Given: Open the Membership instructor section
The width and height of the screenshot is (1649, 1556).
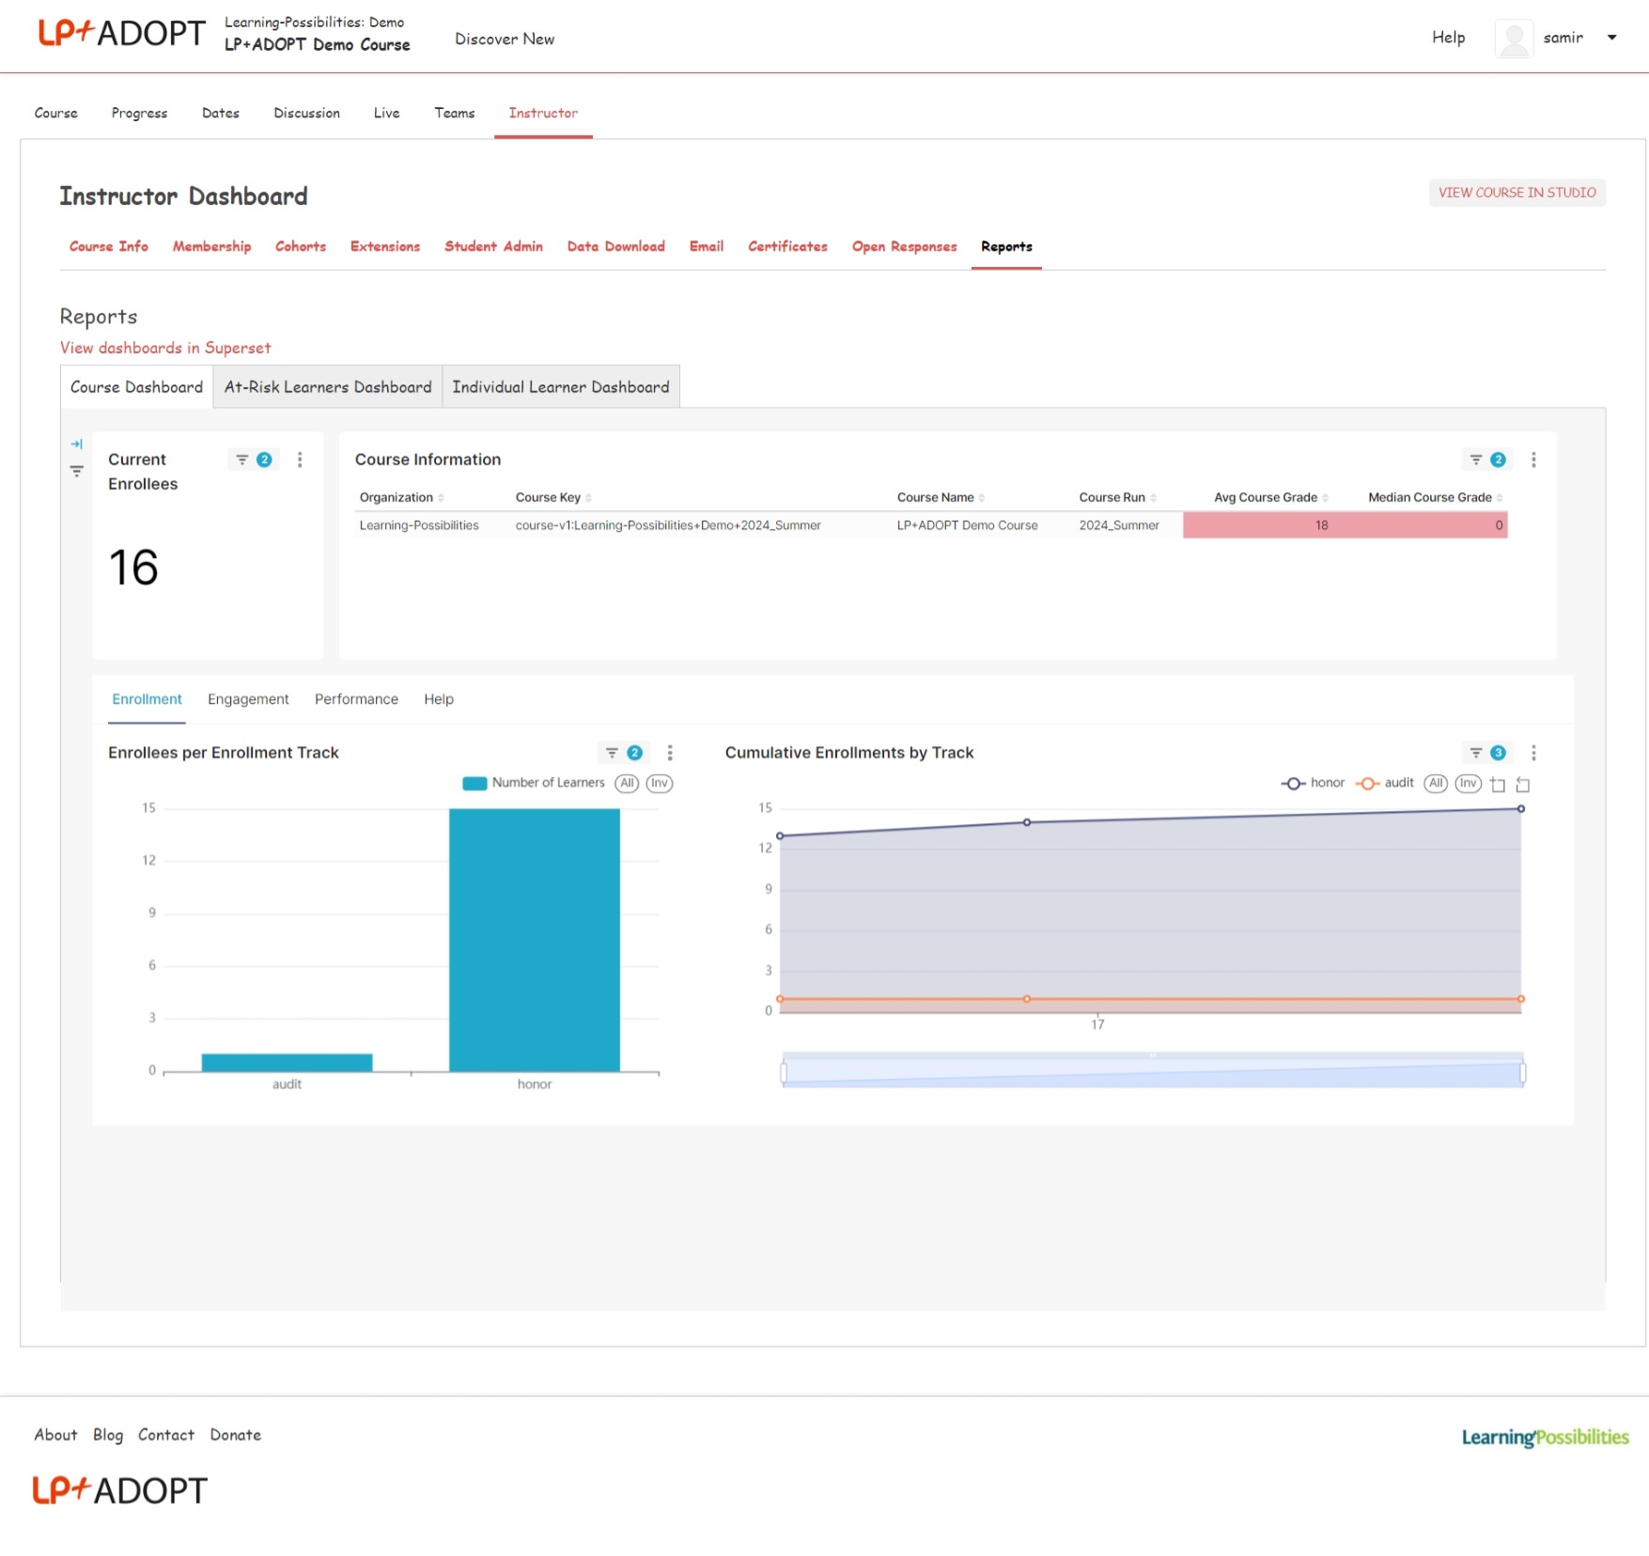Looking at the screenshot, I should pyautogui.click(x=211, y=246).
